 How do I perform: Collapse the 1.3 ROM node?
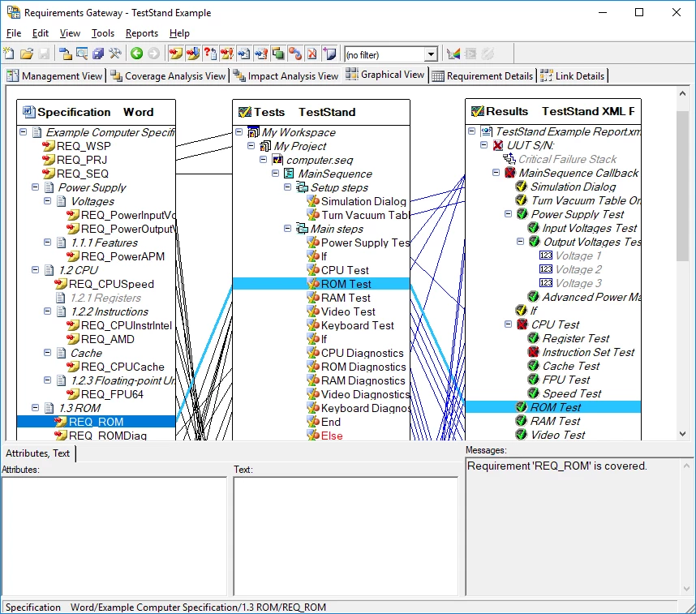(35, 407)
